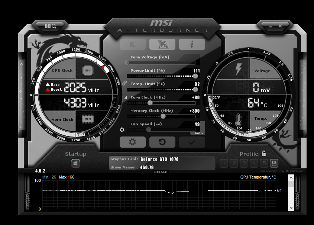
Task: Click the version number 4.6.2
Action: (x=40, y=171)
